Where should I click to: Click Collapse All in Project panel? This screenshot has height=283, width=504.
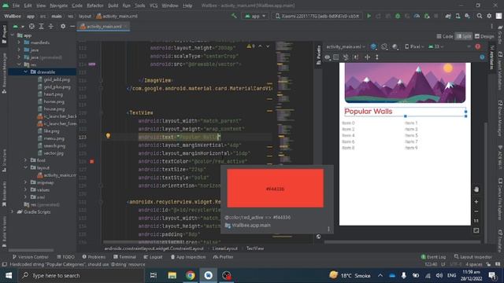[x=50, y=26]
